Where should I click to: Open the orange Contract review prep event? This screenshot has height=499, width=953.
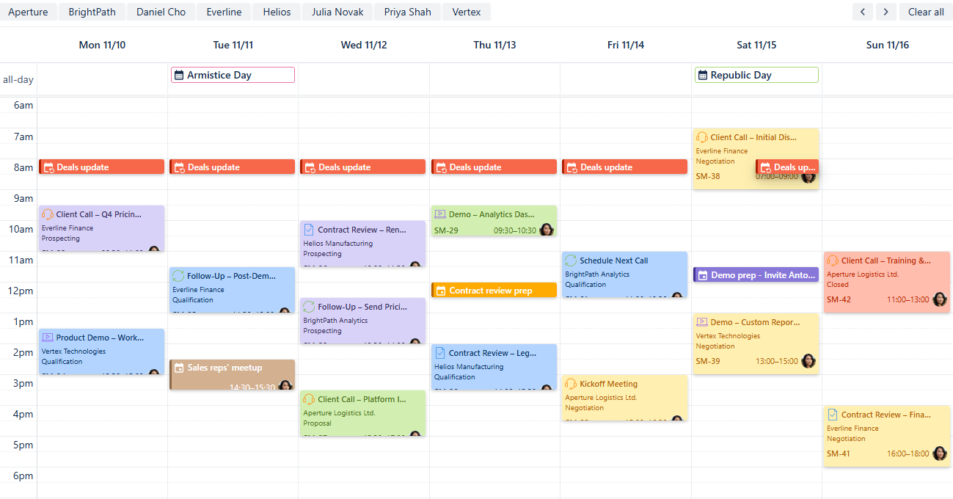point(494,291)
